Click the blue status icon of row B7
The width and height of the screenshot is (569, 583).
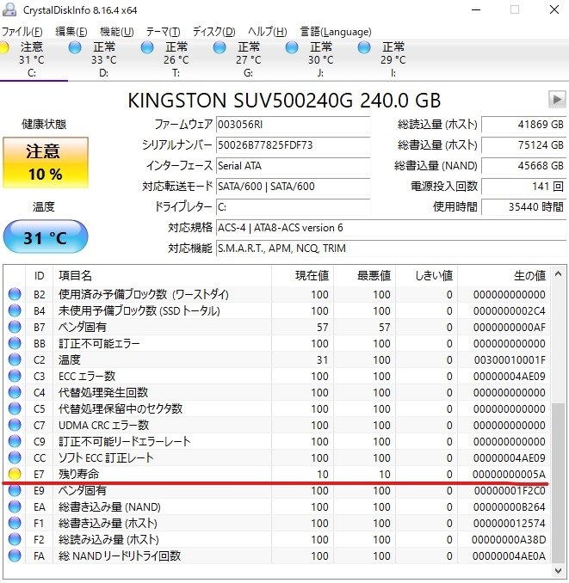tap(15, 327)
